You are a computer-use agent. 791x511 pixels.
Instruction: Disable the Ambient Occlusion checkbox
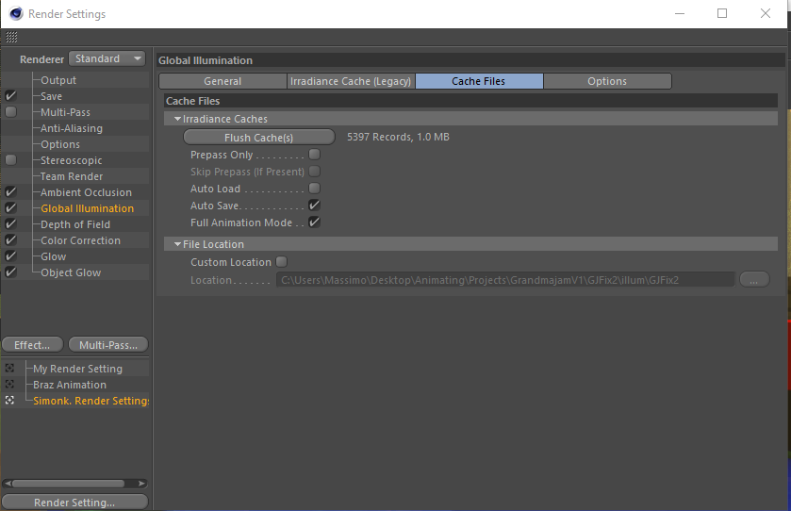pos(10,192)
